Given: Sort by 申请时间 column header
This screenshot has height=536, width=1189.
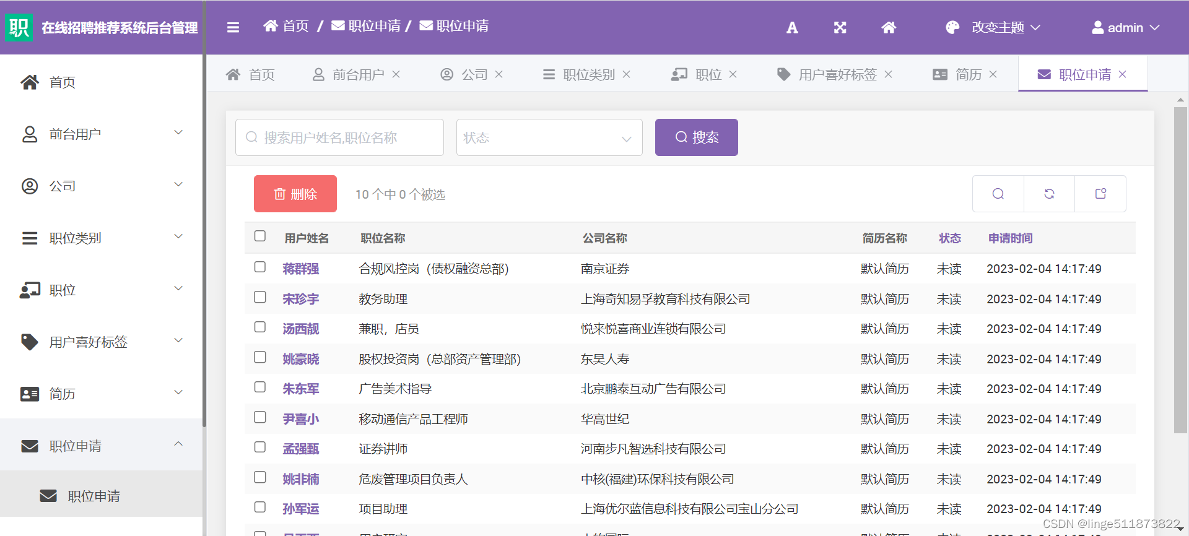Looking at the screenshot, I should (1010, 238).
